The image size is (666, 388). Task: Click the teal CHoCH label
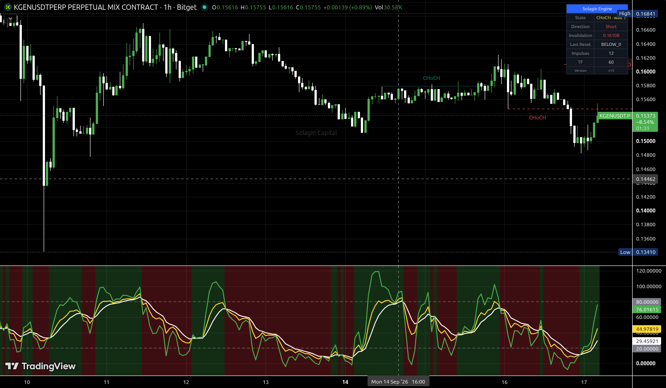click(x=431, y=78)
